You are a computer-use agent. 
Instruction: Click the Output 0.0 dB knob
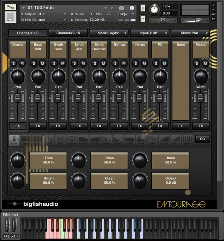click(x=140, y=181)
